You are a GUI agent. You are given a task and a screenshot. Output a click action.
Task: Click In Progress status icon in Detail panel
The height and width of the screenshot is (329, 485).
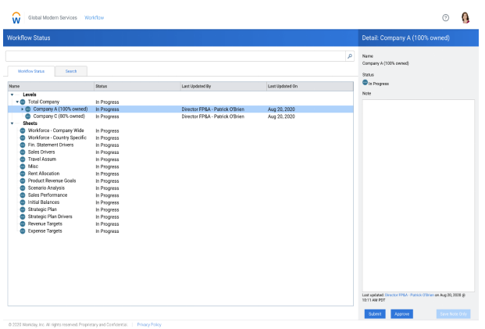(x=365, y=82)
